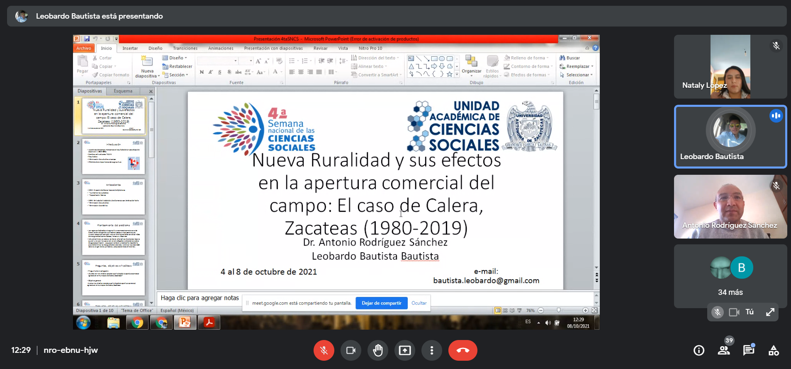The image size is (791, 369).
Task: Open Estilos rápidos gallery
Action: (x=492, y=66)
